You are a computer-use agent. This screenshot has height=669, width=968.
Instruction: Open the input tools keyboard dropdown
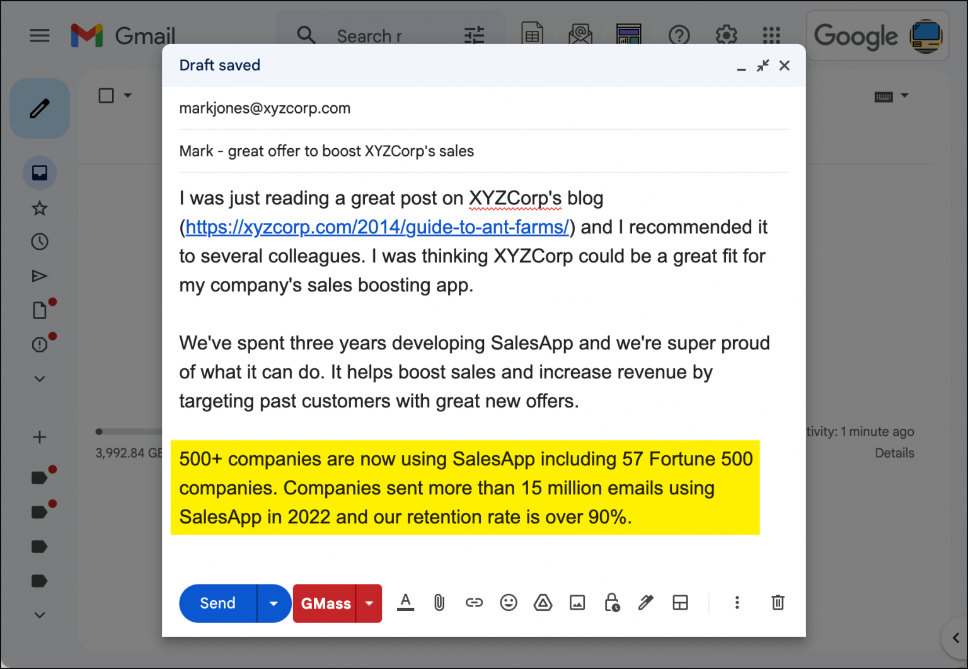pos(904,96)
